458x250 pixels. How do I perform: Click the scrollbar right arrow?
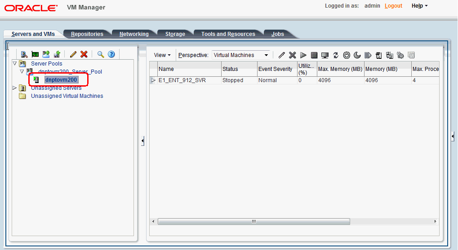coord(435,221)
